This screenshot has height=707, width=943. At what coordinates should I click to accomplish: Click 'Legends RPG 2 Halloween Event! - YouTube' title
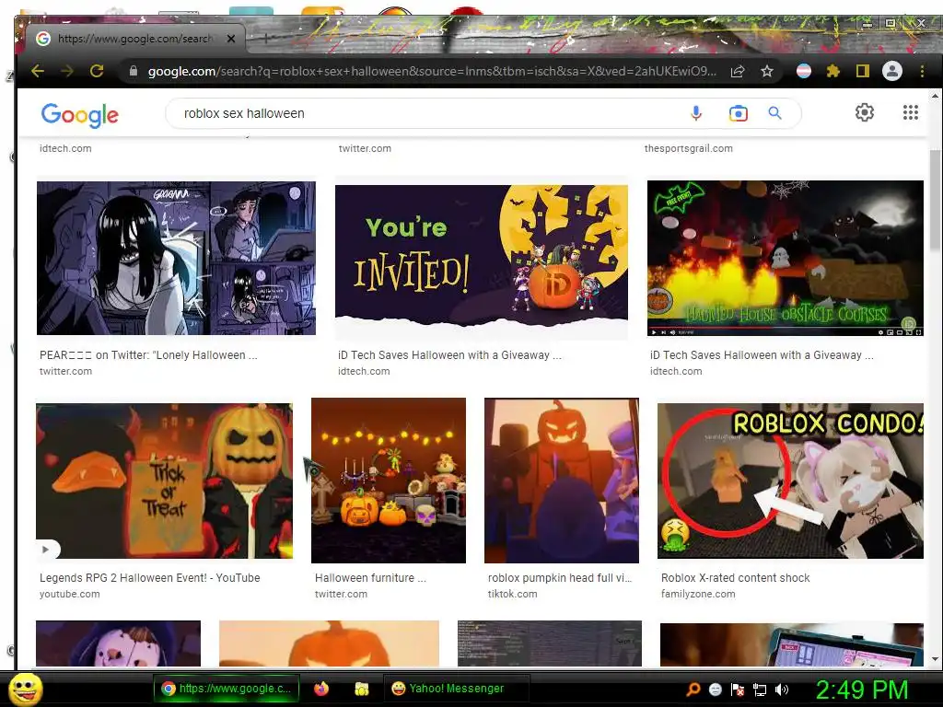(x=150, y=578)
